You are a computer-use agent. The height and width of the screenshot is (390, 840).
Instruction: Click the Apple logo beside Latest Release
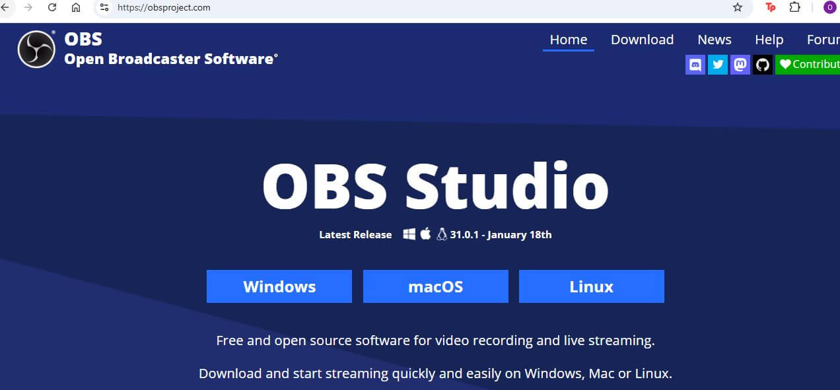pos(426,234)
